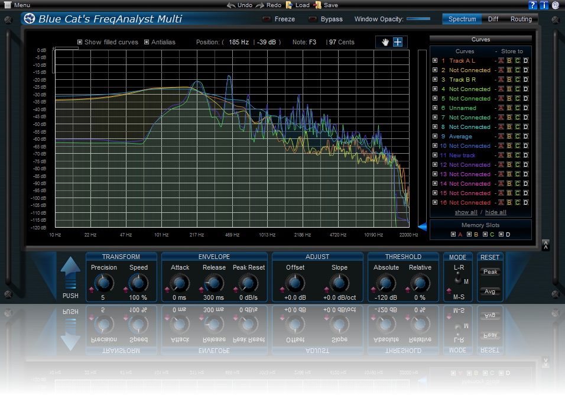Click the 'show all' curves link
The height and width of the screenshot is (395, 565).
click(466, 212)
